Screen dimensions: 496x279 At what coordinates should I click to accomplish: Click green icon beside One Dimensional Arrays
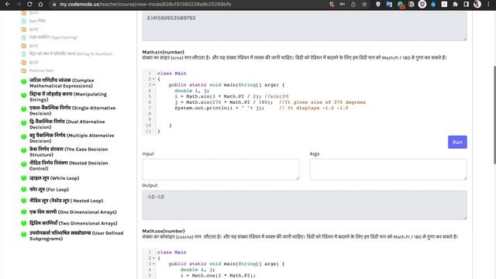(24, 212)
